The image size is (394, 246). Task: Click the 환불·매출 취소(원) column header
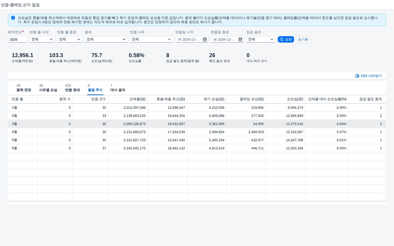coord(167,99)
